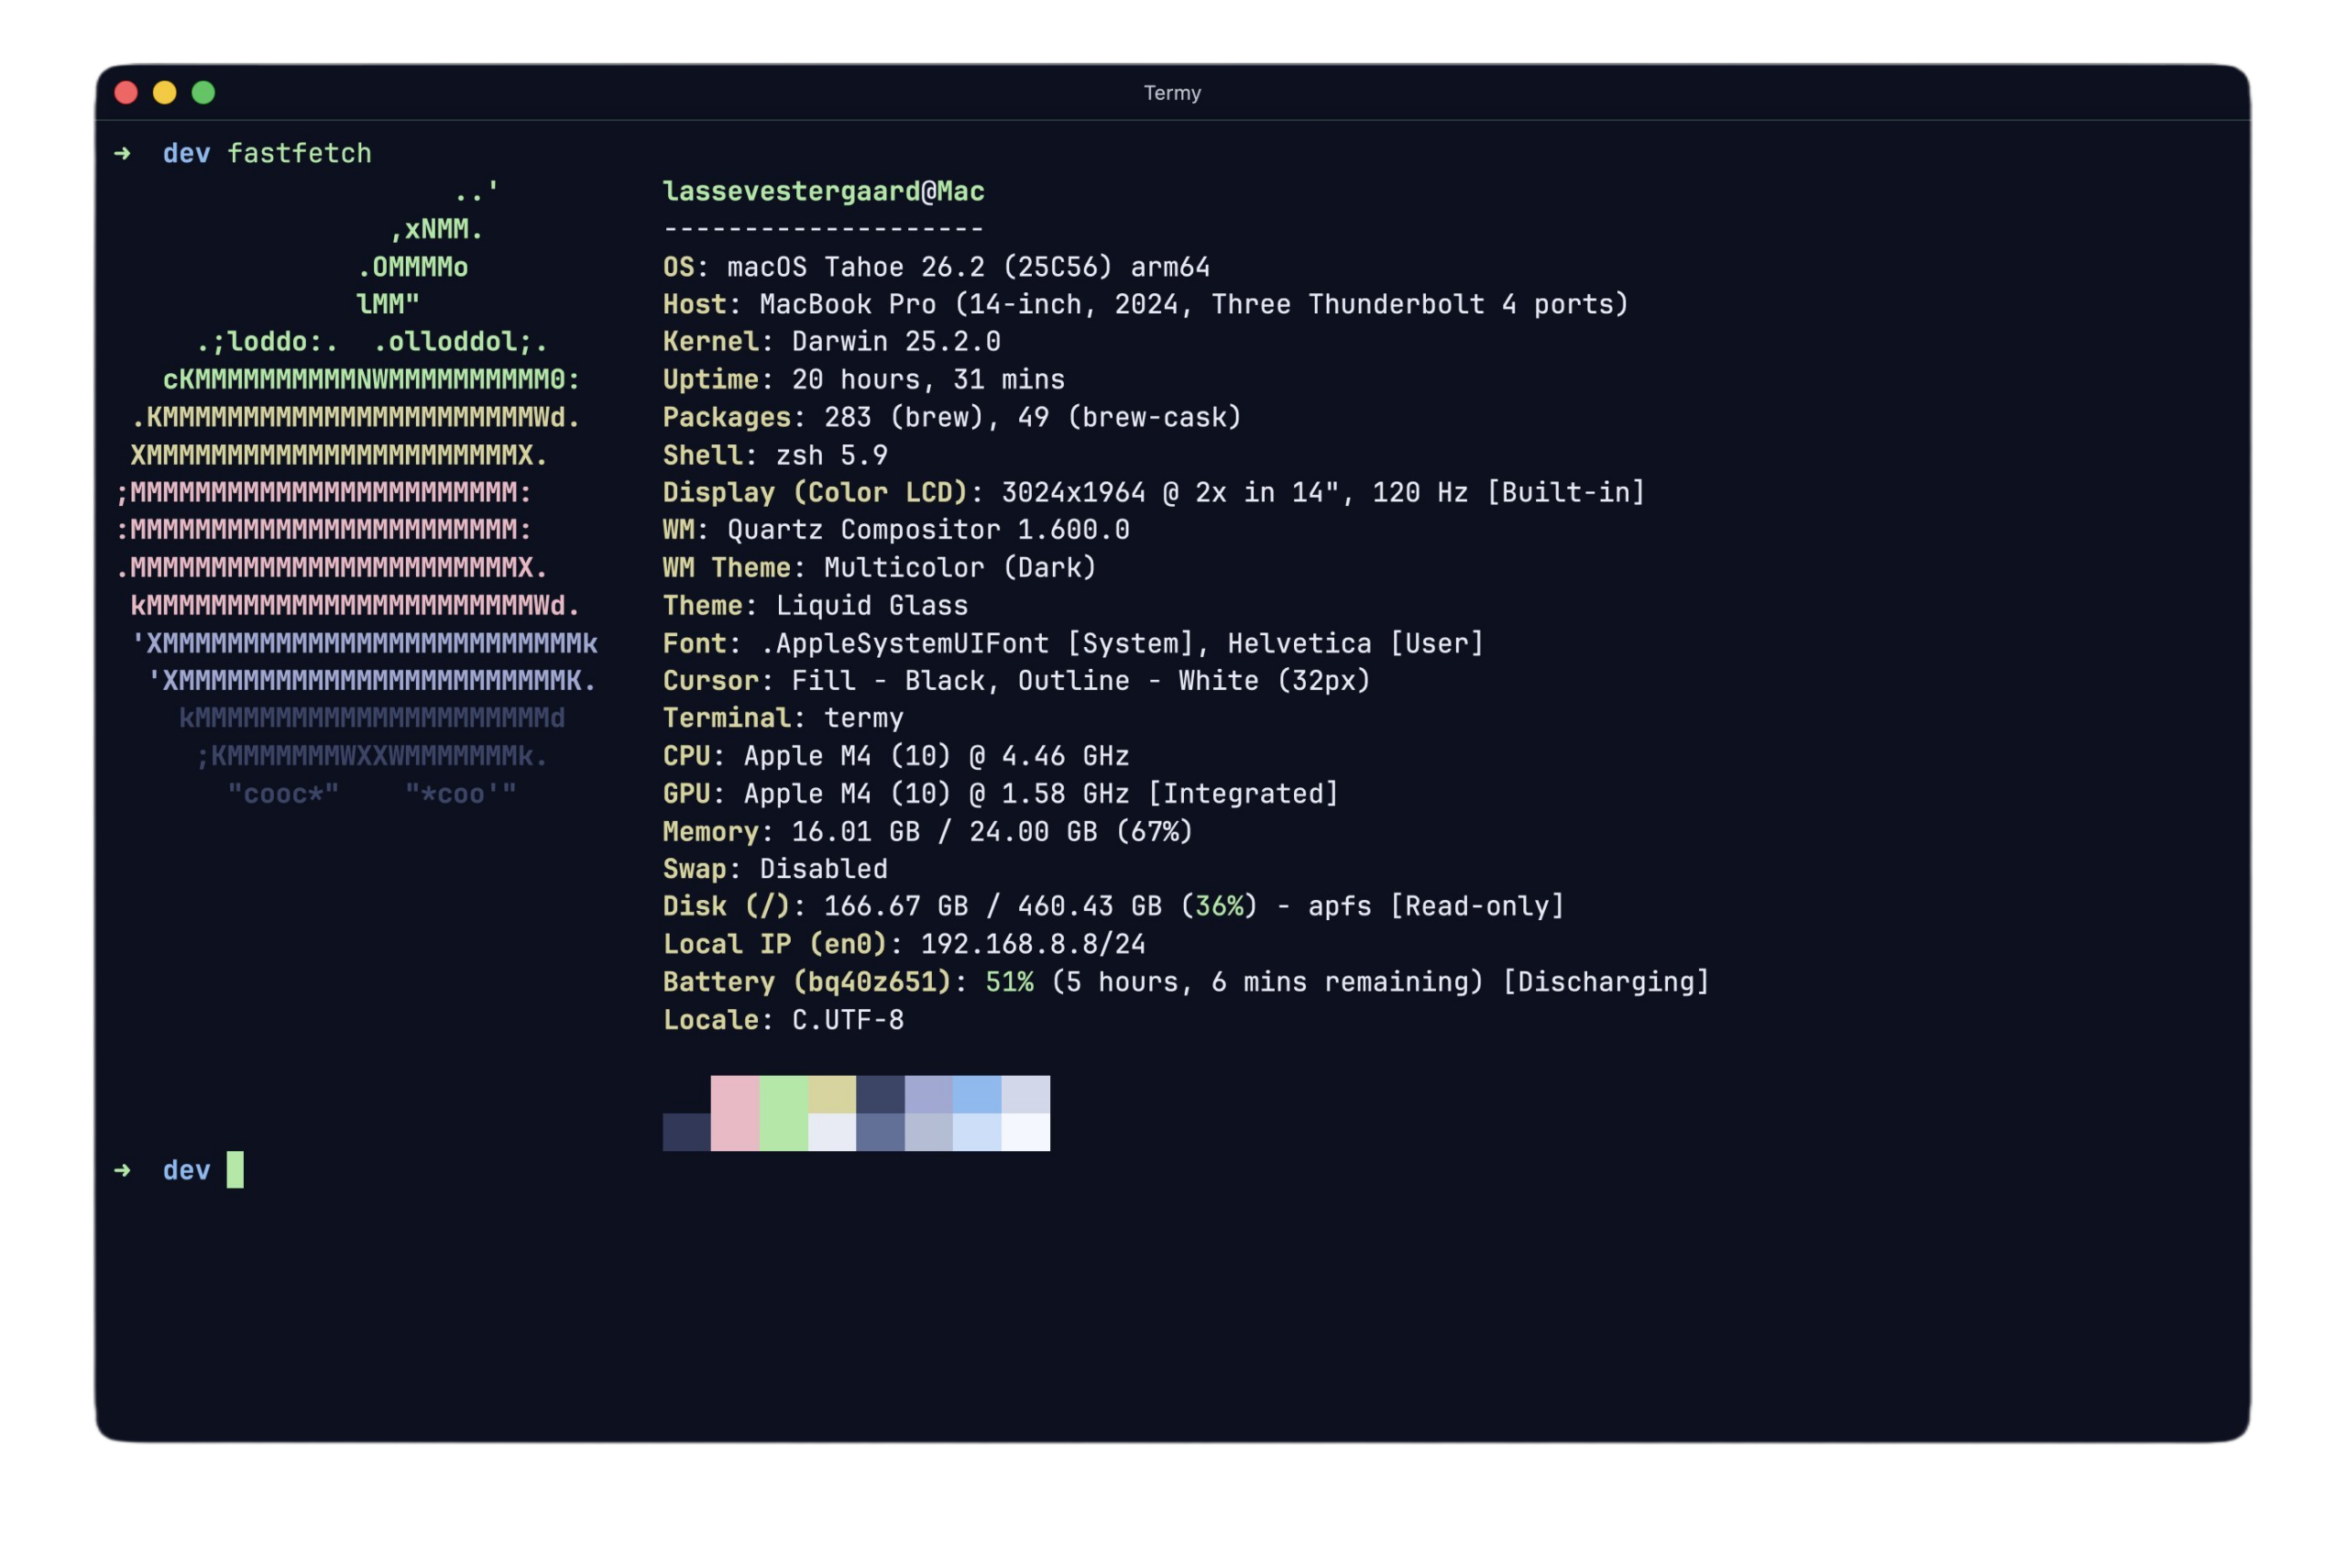Click the Termy window title
The width and height of the screenshot is (2346, 1568).
[x=1172, y=93]
